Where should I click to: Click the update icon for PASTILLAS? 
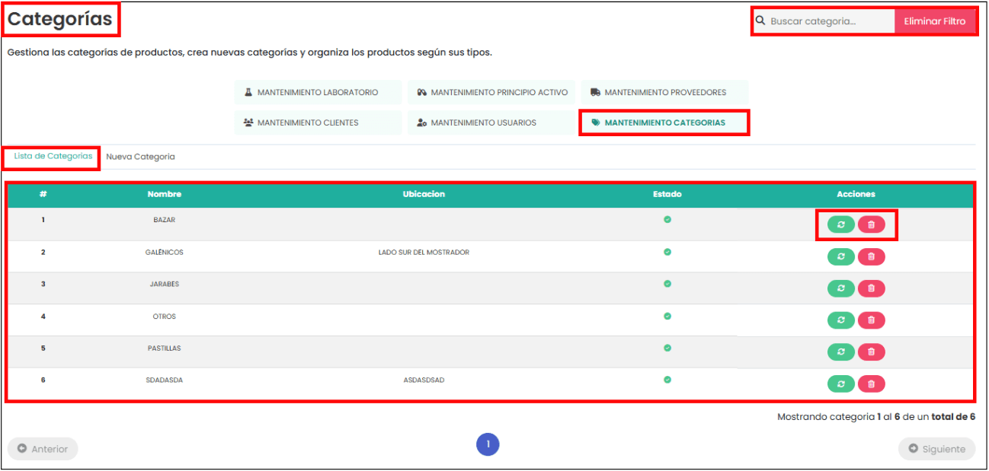pyautogui.click(x=840, y=352)
